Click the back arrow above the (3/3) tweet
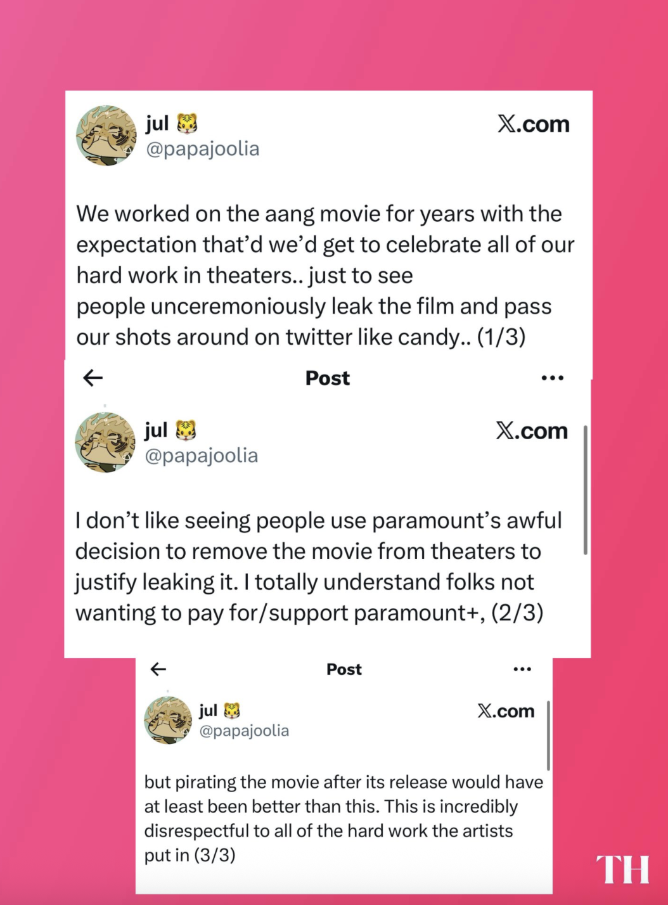Viewport: 668px width, 905px height. pyautogui.click(x=158, y=669)
